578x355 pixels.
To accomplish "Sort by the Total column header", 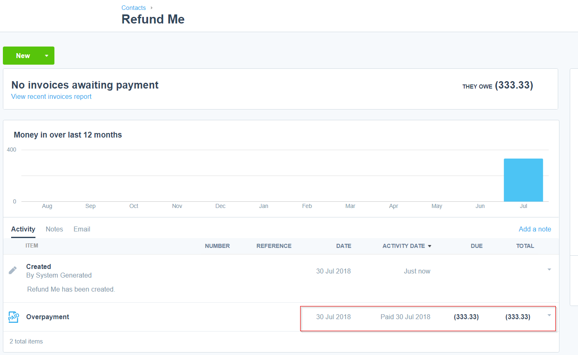I will point(525,246).
